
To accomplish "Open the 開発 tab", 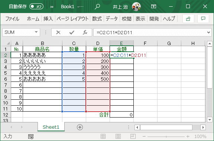I will 154,19.
